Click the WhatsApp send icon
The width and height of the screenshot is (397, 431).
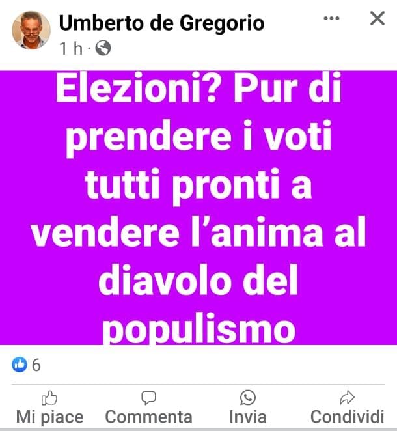pos(248,397)
